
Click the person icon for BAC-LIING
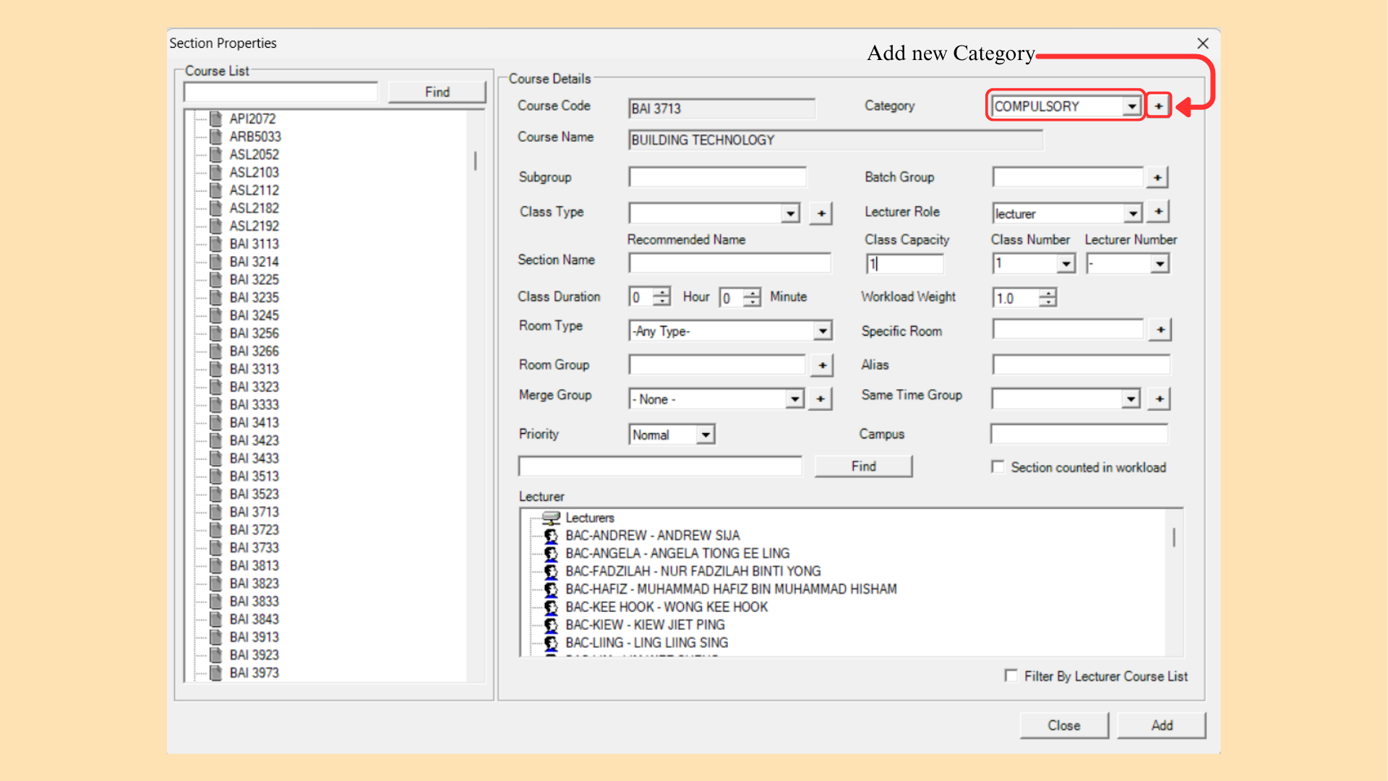552,643
